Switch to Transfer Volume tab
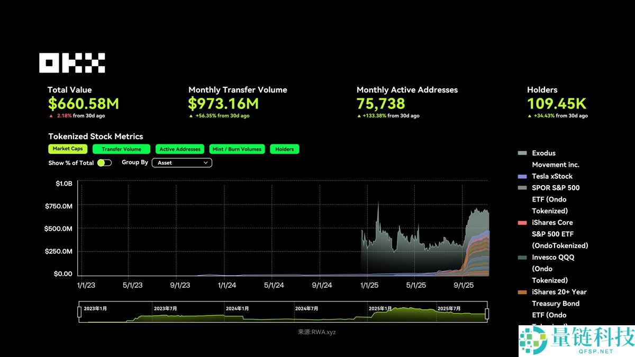 (121, 149)
